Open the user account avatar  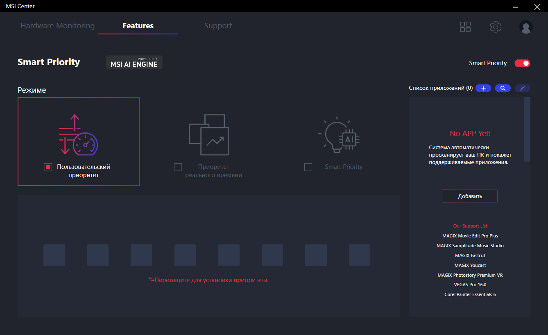(526, 27)
